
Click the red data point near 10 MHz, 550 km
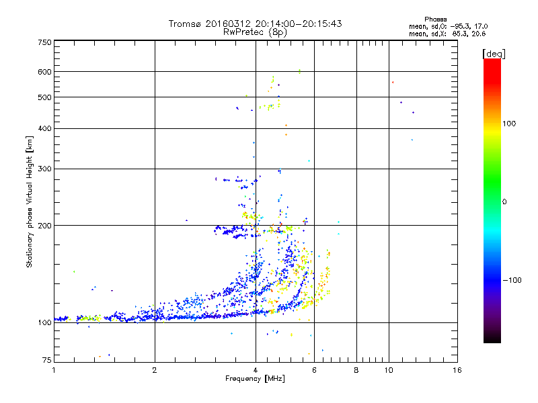pyautogui.click(x=393, y=82)
